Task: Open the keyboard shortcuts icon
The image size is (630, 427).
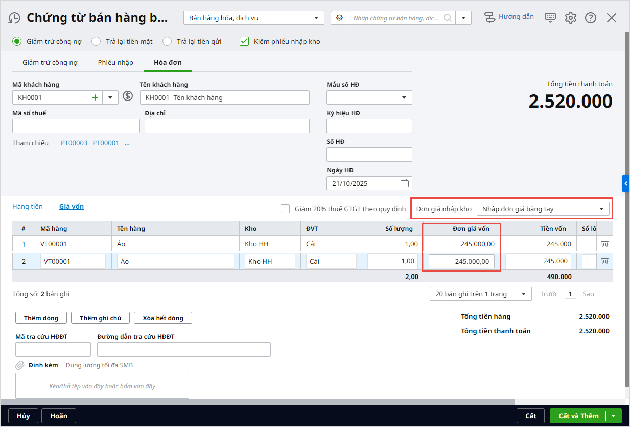Action: point(550,18)
